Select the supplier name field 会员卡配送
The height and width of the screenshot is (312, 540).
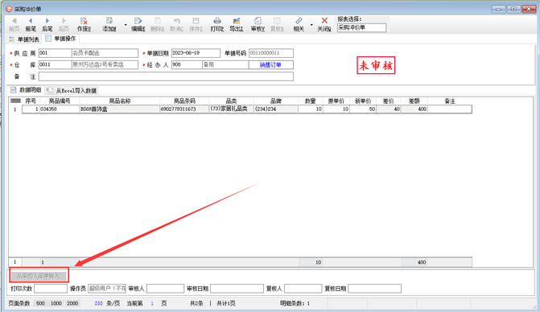coord(105,53)
